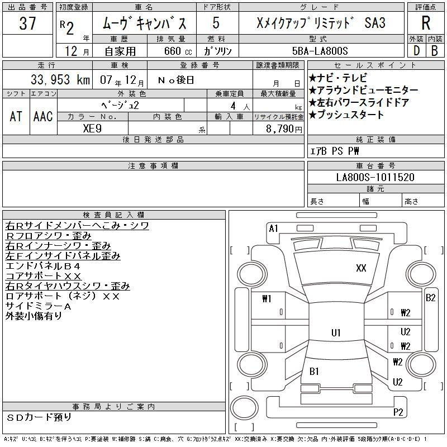Click the "W1" mark on the car diagram
This screenshot has height=447, width=447.
pos(267,299)
